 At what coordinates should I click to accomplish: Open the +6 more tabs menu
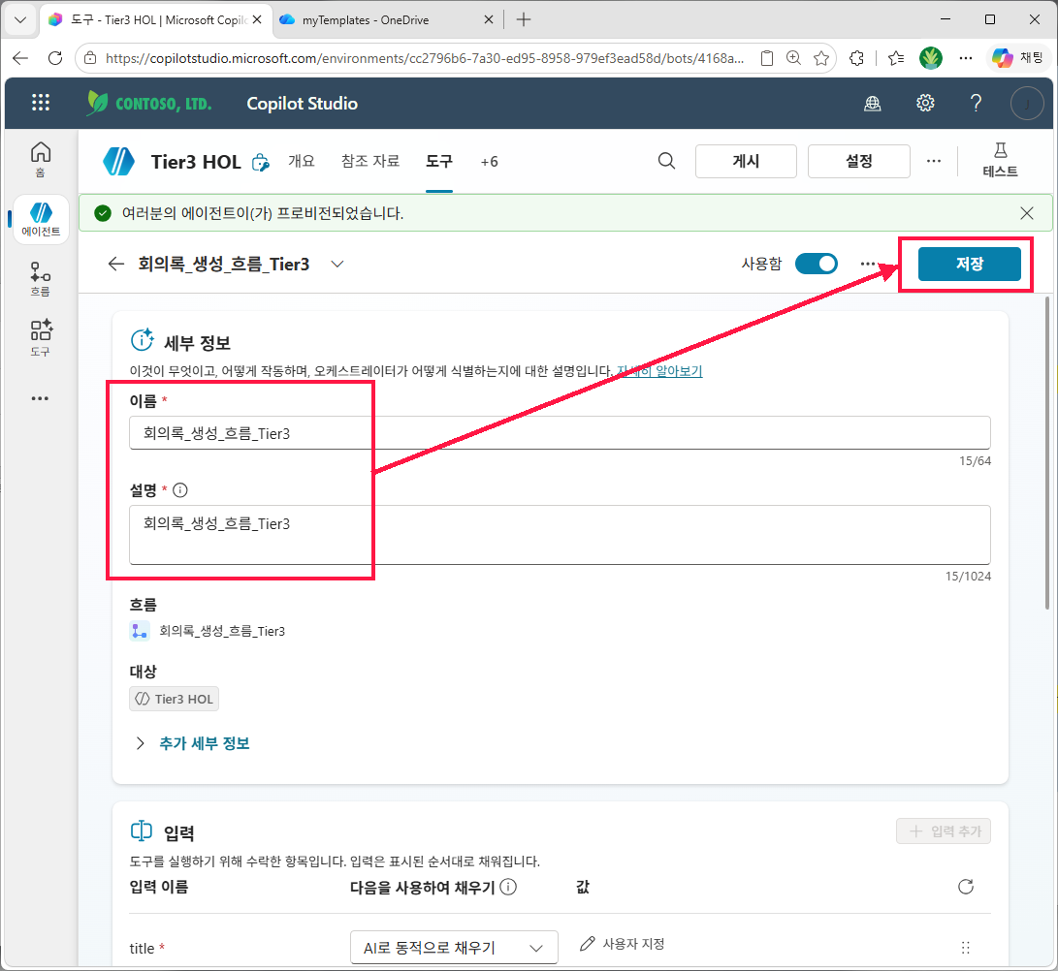tap(489, 162)
